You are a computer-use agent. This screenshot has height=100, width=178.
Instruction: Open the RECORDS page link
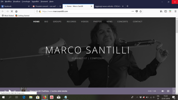[71, 22]
